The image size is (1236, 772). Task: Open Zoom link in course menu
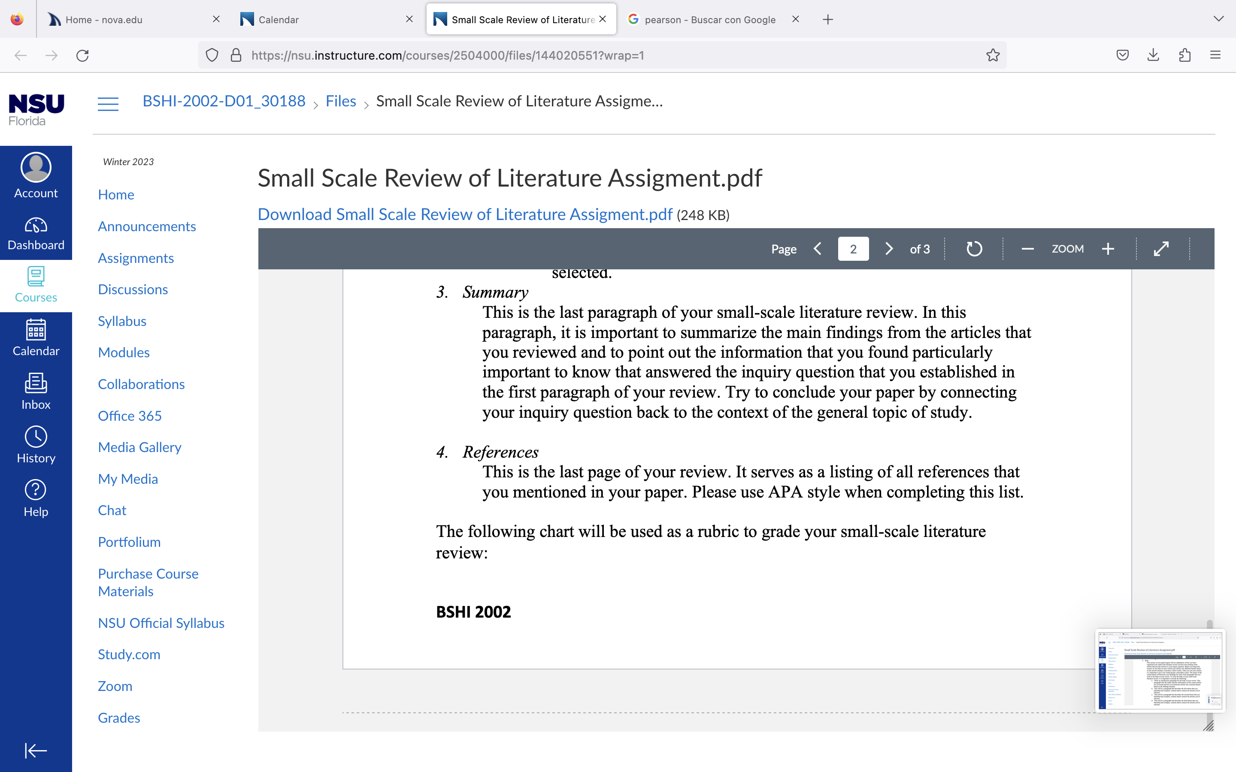[x=115, y=686]
